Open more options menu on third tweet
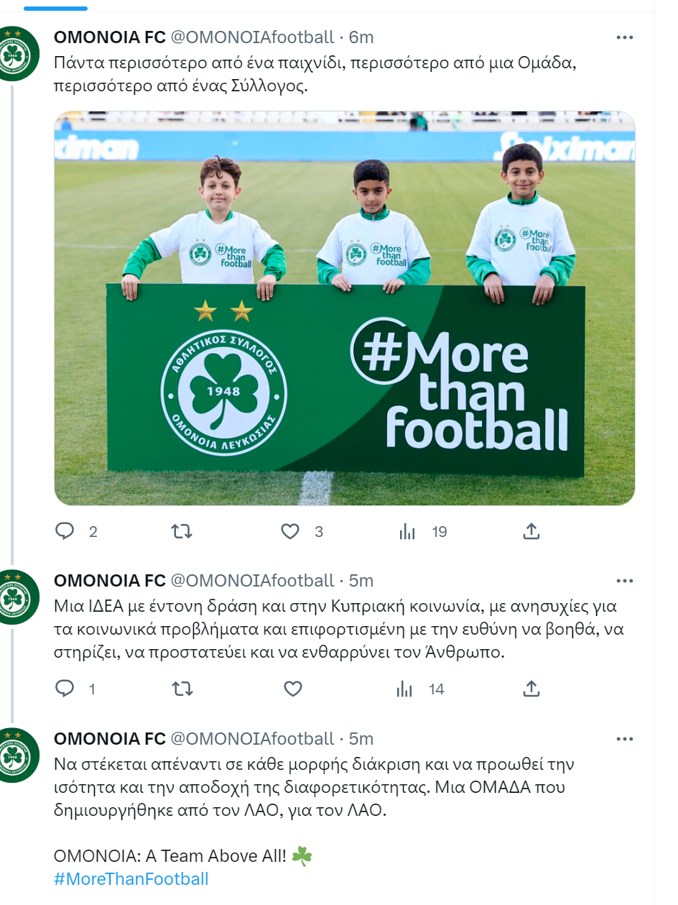The image size is (678, 905). [x=625, y=739]
